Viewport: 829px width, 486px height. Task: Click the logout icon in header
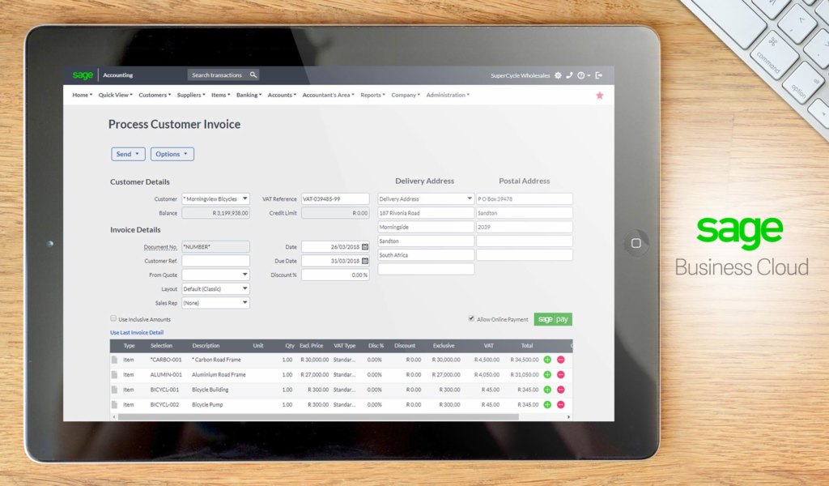(x=599, y=75)
